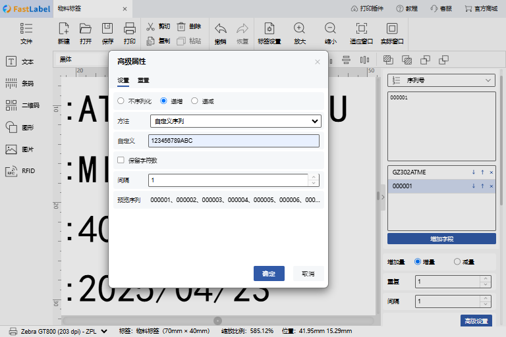Select the 文本 text tool
506x337 pixels.
pyautogui.click(x=20, y=61)
